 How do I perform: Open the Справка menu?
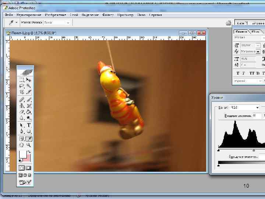(x=155, y=15)
